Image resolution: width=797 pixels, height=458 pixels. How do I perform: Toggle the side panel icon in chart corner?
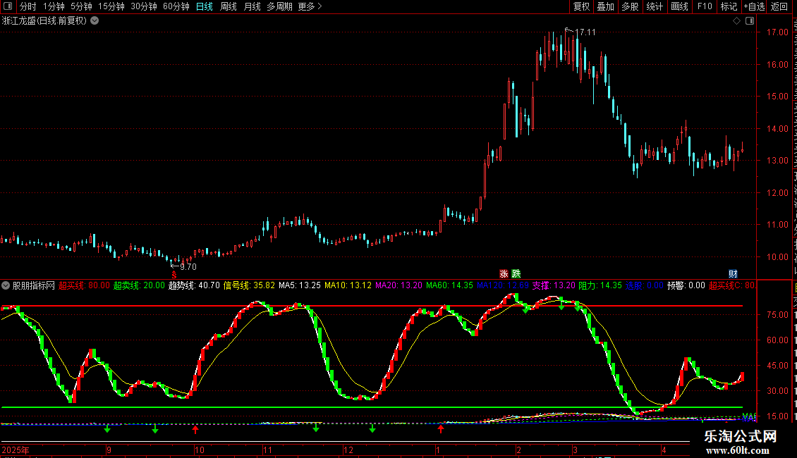750,21
